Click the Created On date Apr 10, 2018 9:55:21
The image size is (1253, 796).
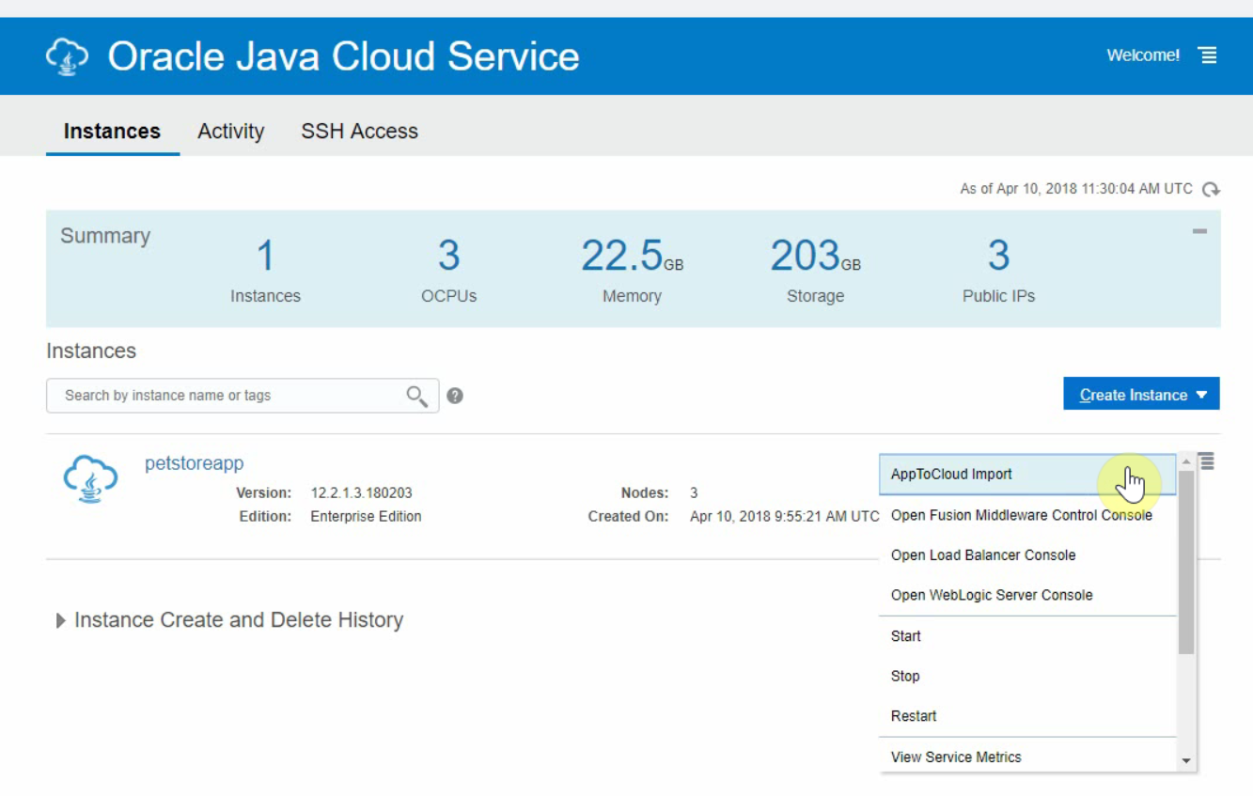784,517
